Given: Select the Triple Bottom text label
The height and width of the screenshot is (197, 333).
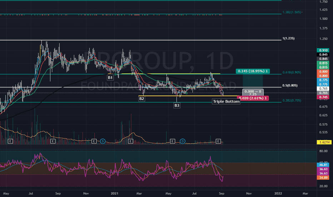Looking at the screenshot, I should (x=226, y=101).
